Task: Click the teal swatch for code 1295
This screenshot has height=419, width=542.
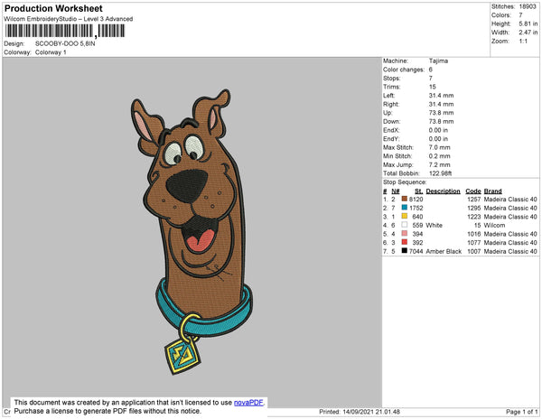Action: click(x=404, y=208)
